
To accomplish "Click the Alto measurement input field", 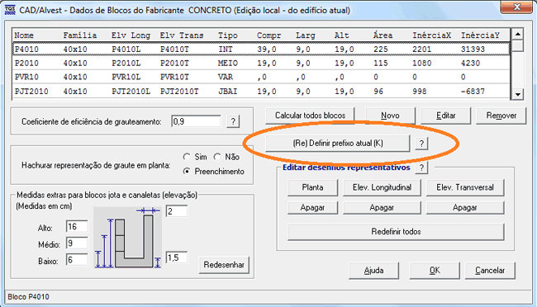I will pyautogui.click(x=77, y=227).
